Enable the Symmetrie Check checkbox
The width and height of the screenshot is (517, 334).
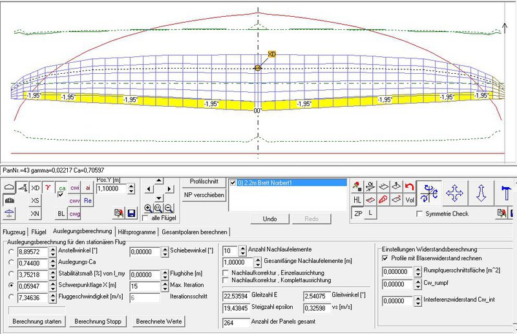click(421, 214)
